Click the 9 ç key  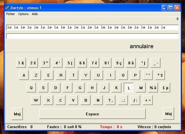tap(119, 63)
